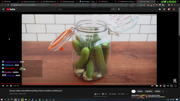This screenshot has height=101, width=180.
Task: Open the taskbar volume control
Action: coord(168,100)
